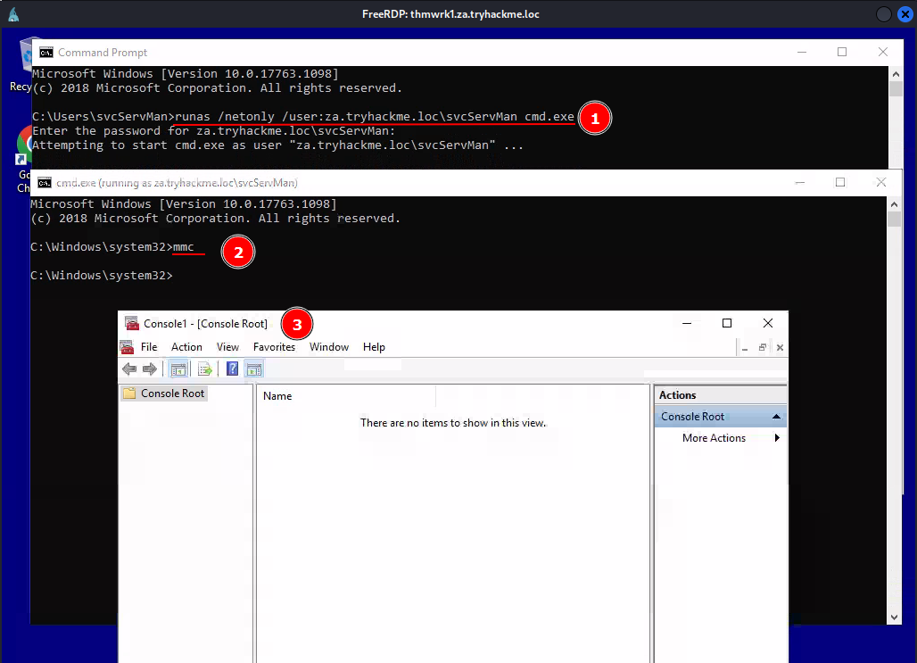Click the Forward arrow in the MMC toolbar
This screenshot has width=917, height=663.
150,369
